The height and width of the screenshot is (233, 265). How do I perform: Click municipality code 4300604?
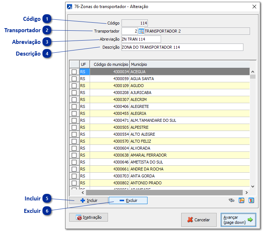click(110, 148)
